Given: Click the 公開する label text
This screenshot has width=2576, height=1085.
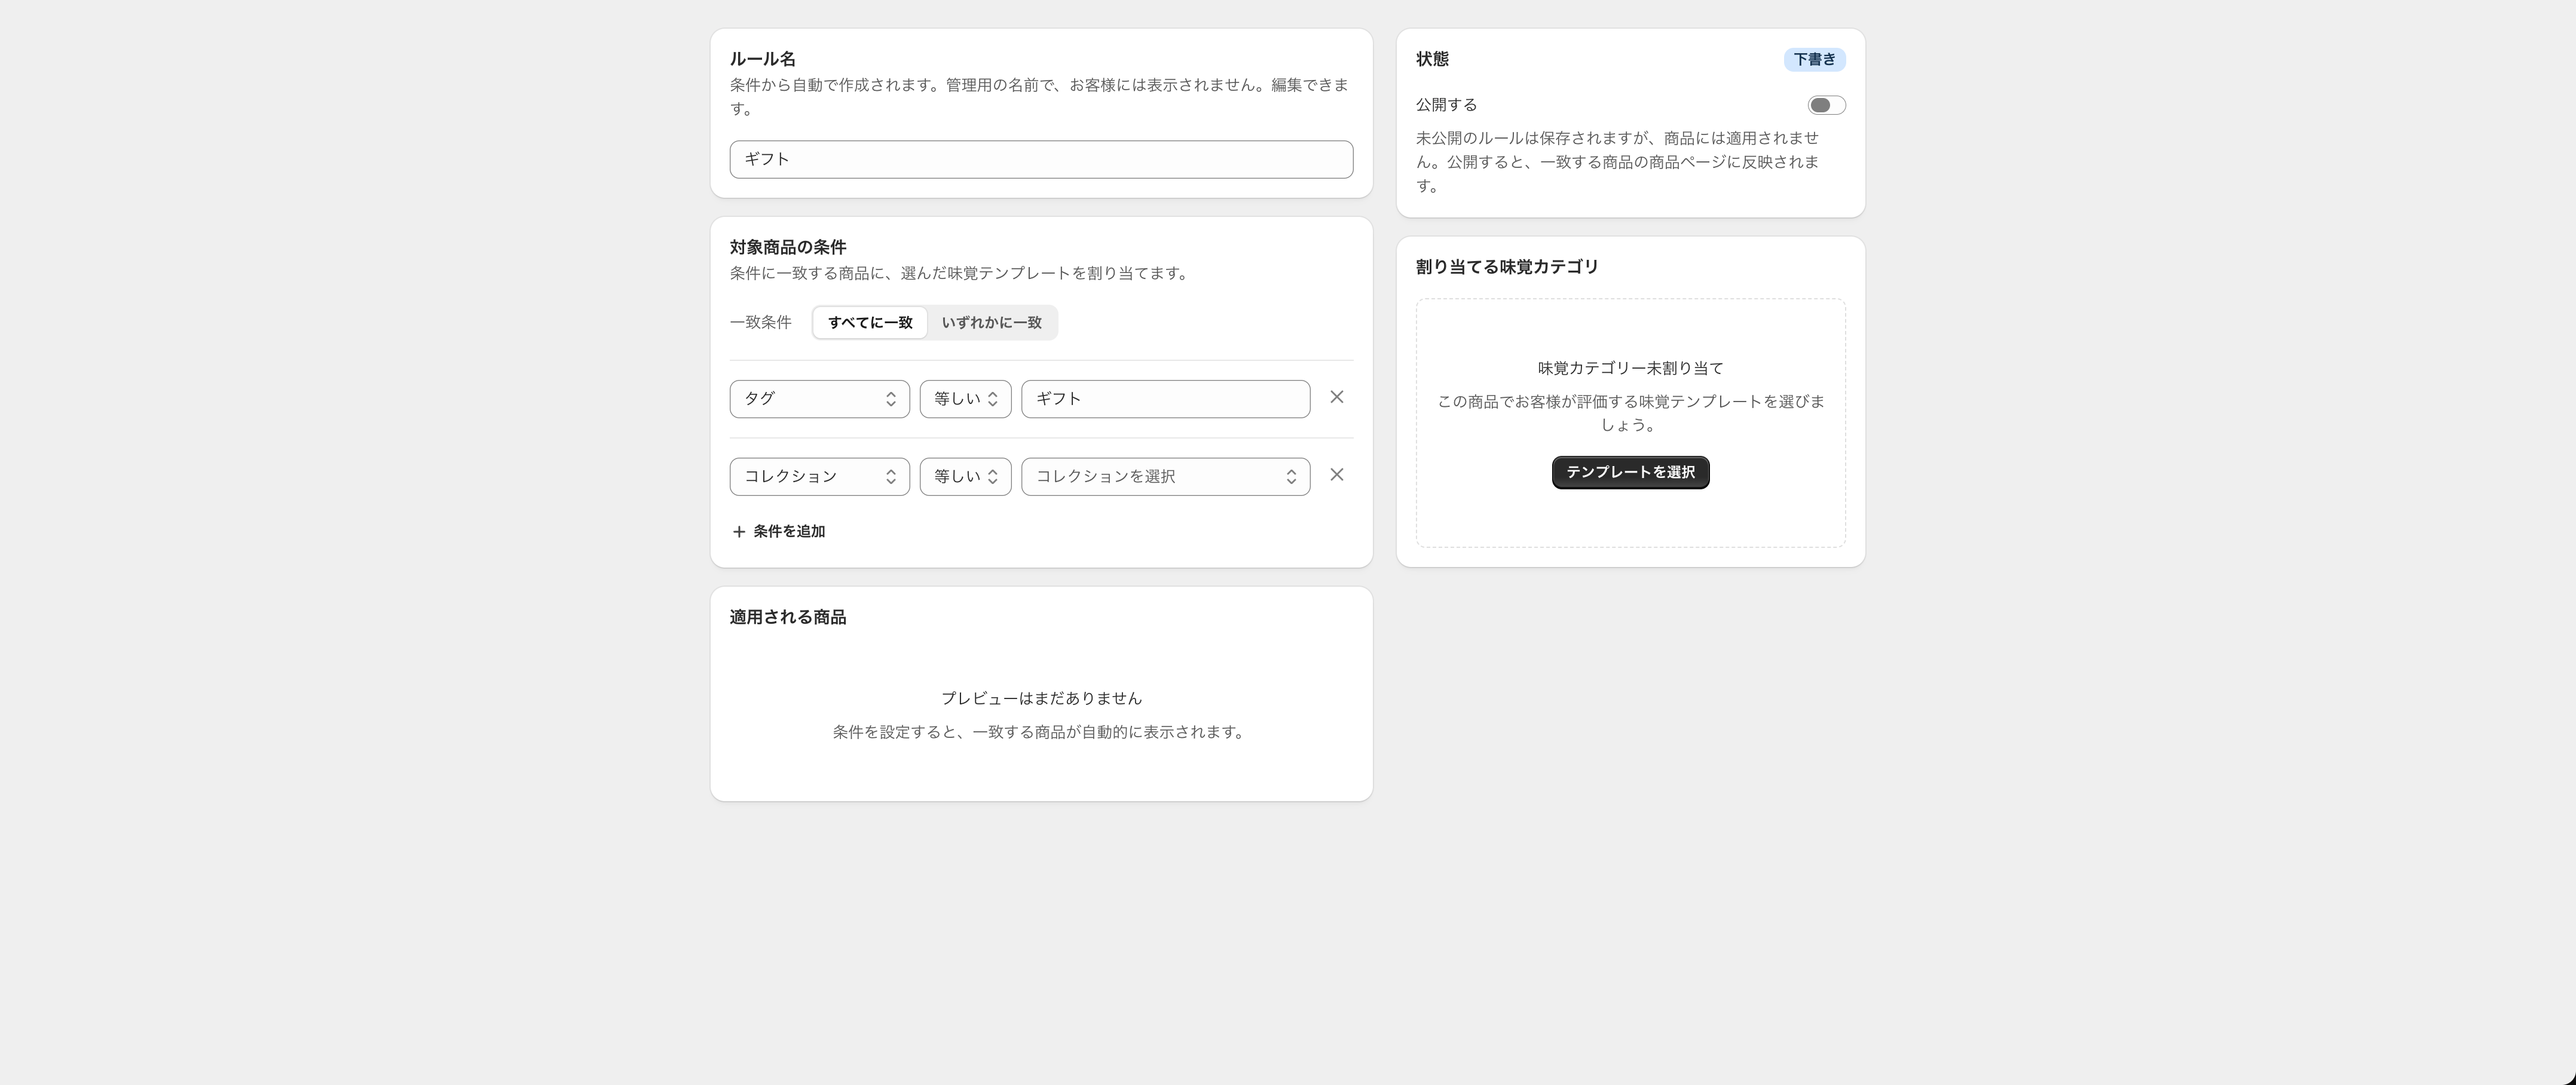Looking at the screenshot, I should (x=1446, y=105).
